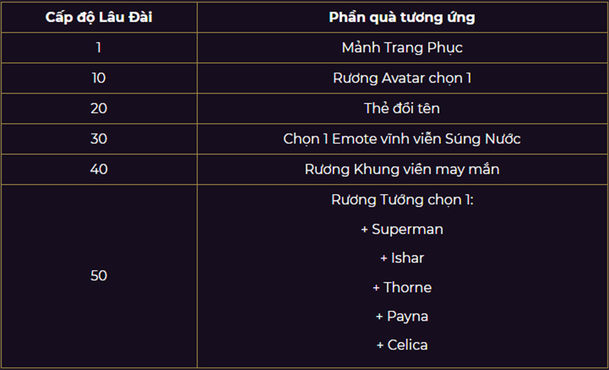609x370 pixels.
Task: Click 'Chọn 1 Emote vĩnh viễn Súng Nước'
Action: [402, 139]
